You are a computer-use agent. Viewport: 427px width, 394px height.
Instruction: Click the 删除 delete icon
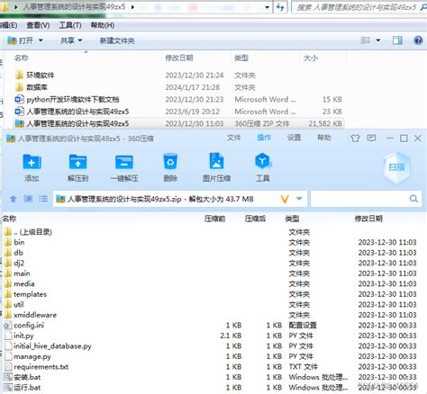170,162
